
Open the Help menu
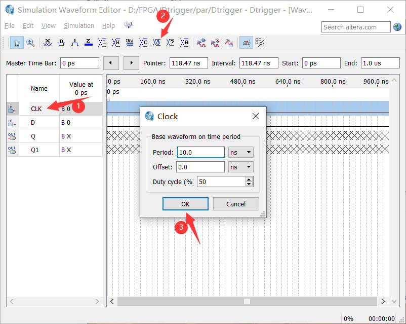[108, 26]
